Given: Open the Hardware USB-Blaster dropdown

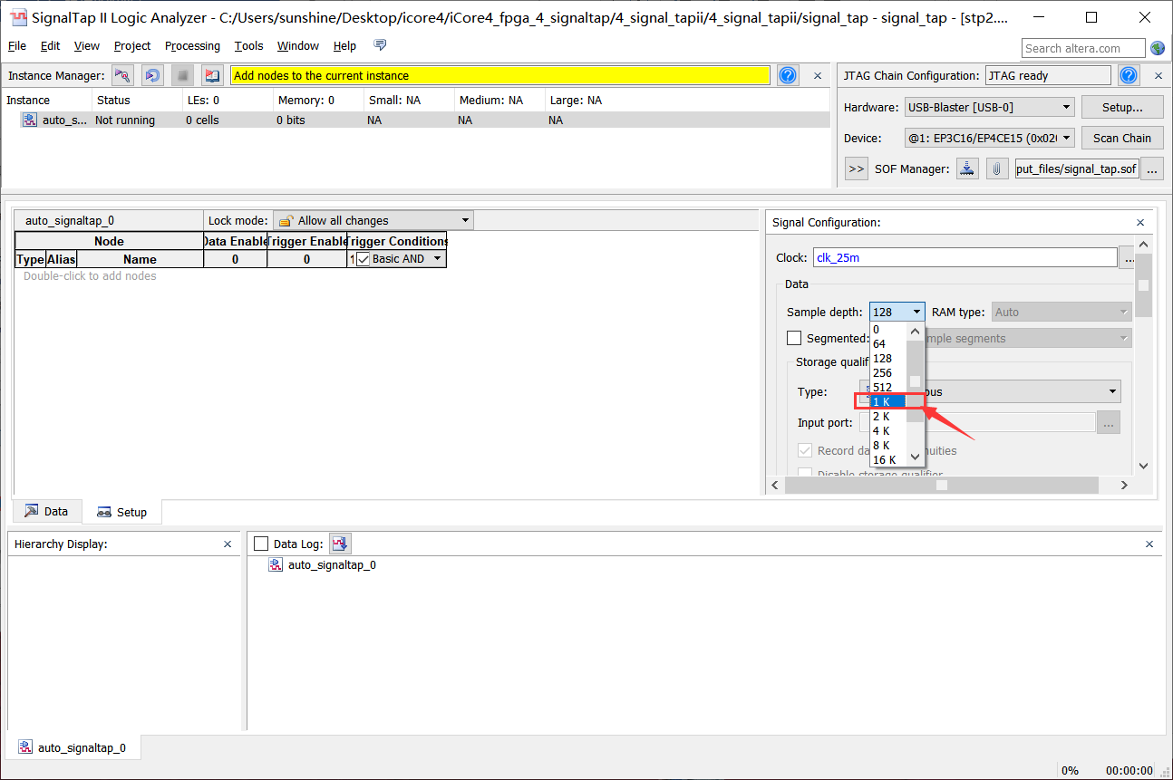Looking at the screenshot, I should [989, 108].
